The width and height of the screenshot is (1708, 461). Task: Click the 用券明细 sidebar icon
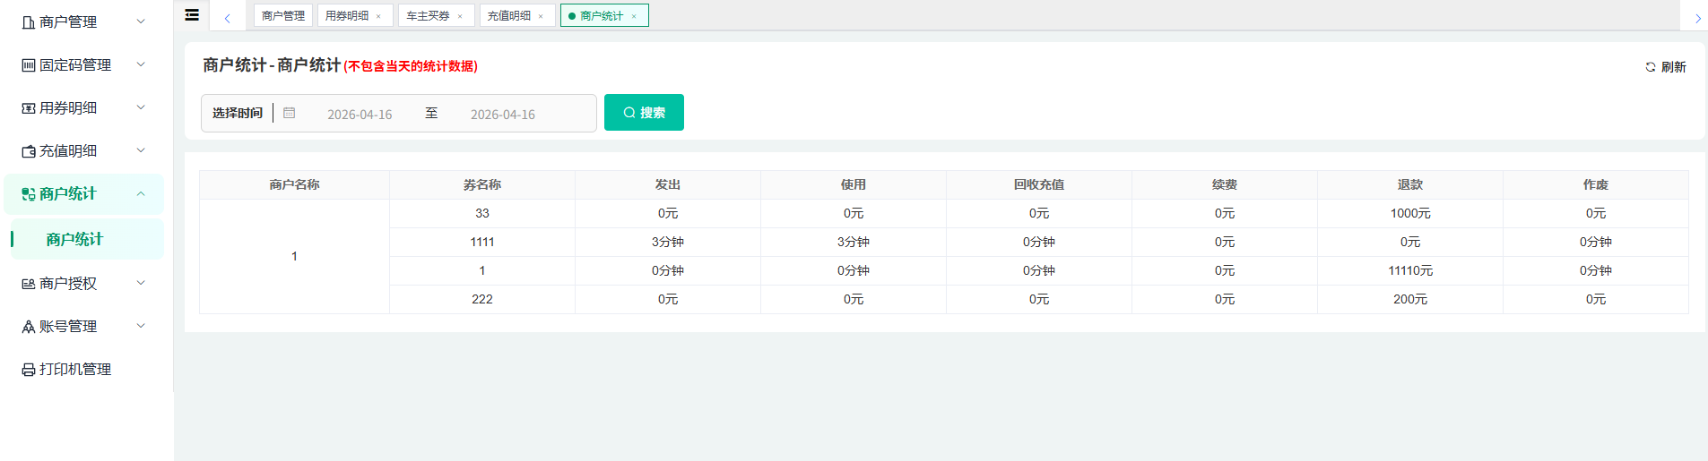tap(29, 108)
